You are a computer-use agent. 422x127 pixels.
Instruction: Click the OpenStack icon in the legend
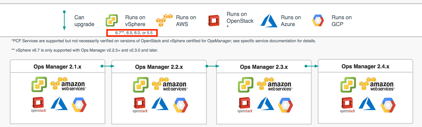tap(214, 20)
